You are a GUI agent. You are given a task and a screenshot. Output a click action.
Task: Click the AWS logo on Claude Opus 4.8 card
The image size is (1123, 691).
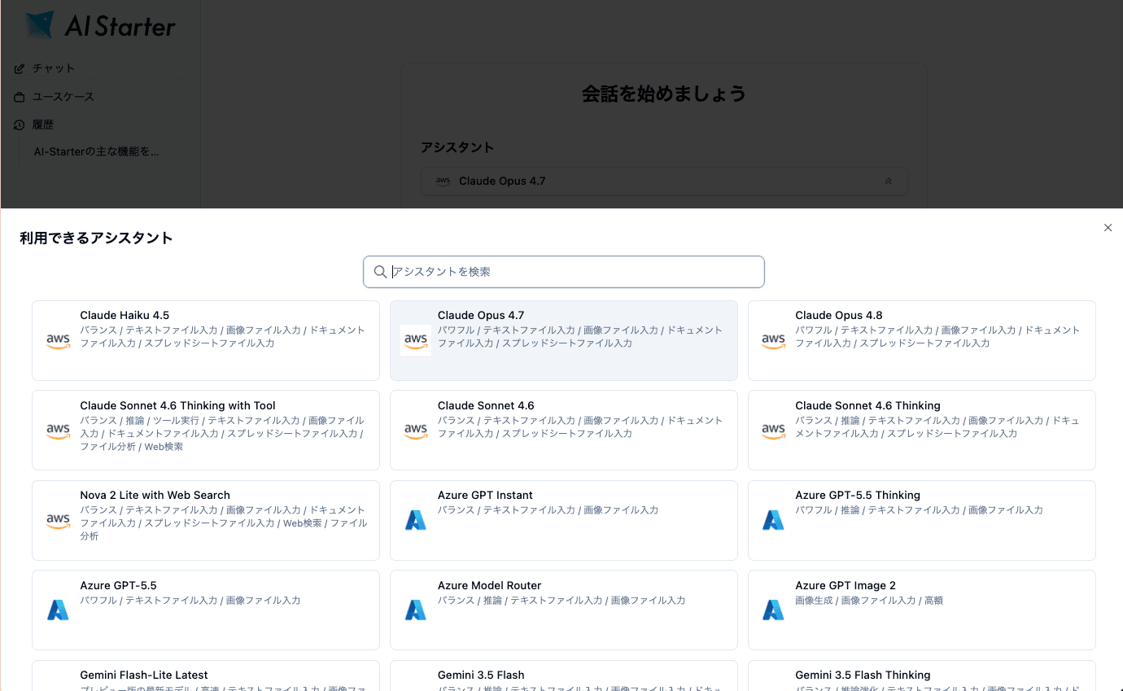click(x=773, y=340)
